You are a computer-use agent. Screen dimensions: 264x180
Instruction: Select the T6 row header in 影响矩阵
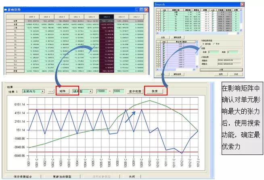point(15,48)
